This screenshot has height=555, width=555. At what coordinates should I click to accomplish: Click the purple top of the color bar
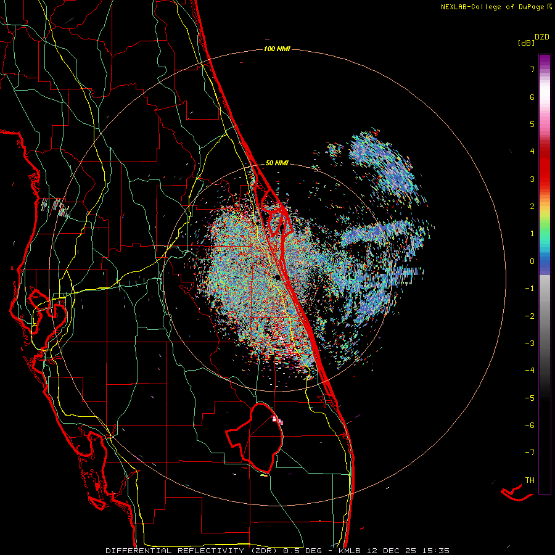[545, 60]
